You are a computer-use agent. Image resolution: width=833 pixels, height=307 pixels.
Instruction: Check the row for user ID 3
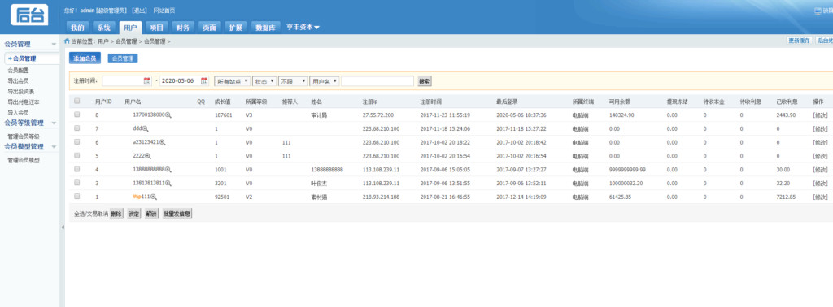[77, 183]
